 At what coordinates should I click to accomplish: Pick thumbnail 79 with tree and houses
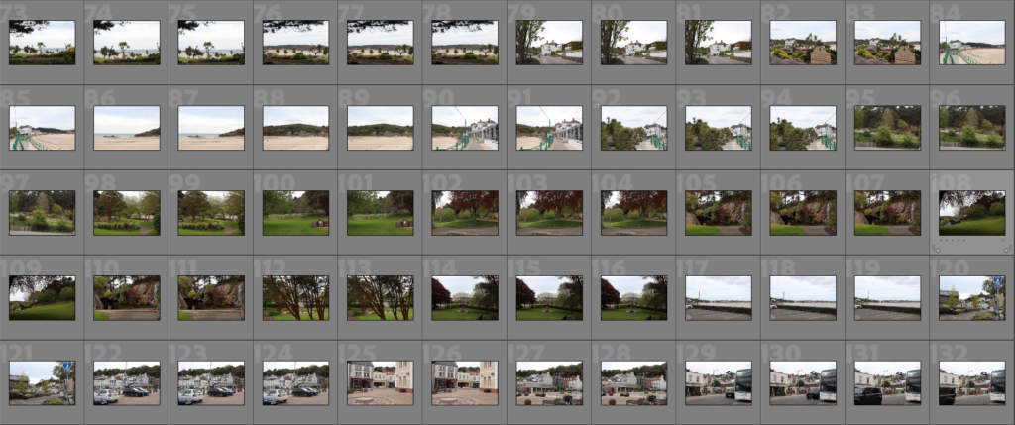pyautogui.click(x=549, y=43)
